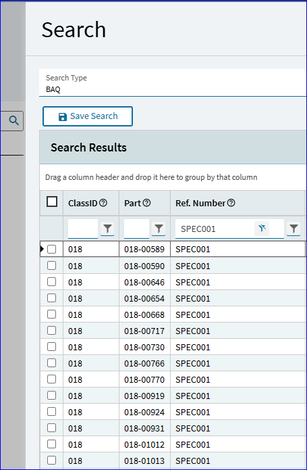Viewport: 307px width, 470px height.
Task: Open the Ref. Number filter funnel
Action: coord(294,229)
